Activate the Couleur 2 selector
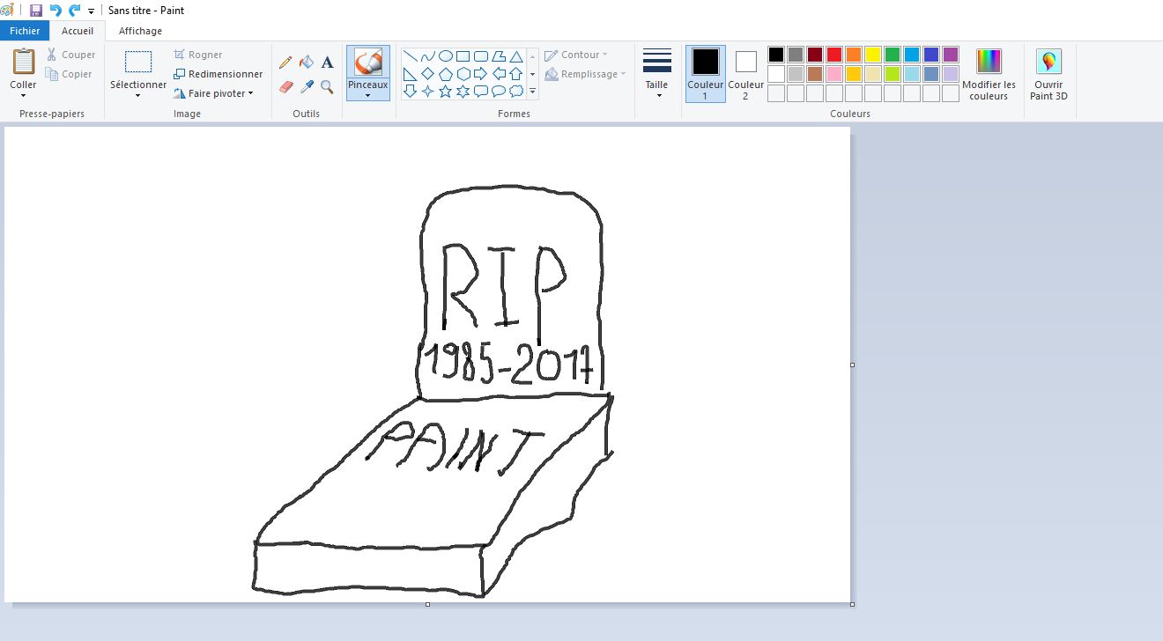This screenshot has height=641, width=1163. pyautogui.click(x=745, y=74)
